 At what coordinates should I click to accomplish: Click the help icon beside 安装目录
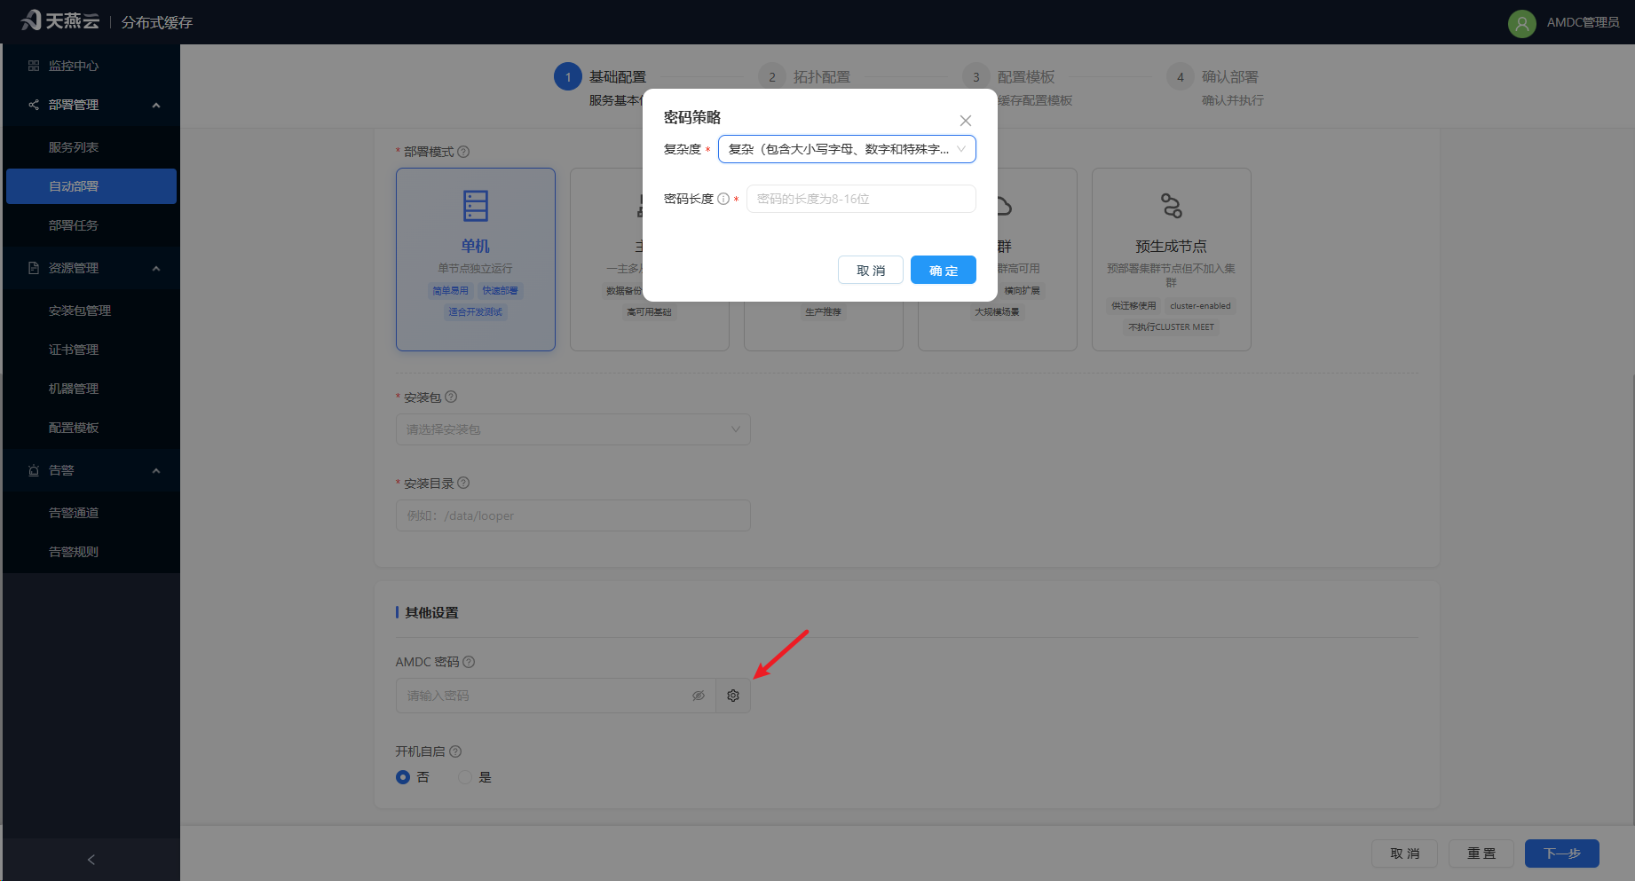pos(463,483)
